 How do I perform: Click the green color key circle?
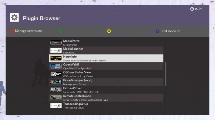coord(61,31)
